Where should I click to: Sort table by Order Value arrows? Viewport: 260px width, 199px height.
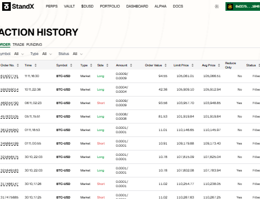[x=166, y=65]
